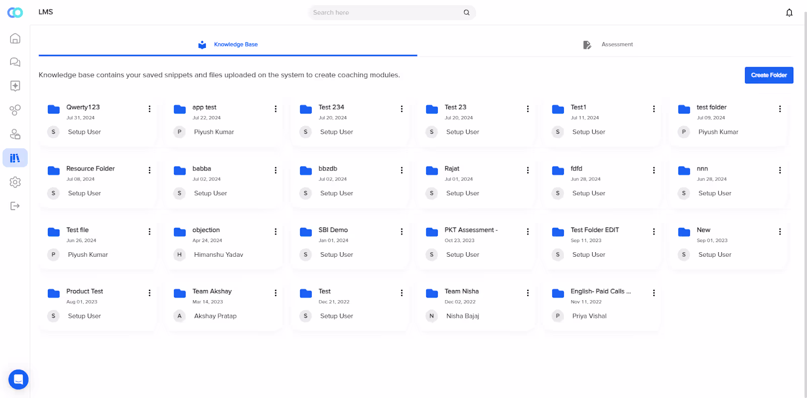This screenshot has width=807, height=398.
Task: Click Akshay Pratap avatar on Team Akshay
Action: (180, 316)
